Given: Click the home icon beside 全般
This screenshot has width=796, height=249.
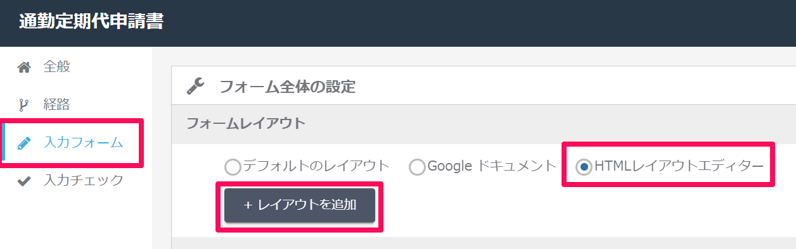Looking at the screenshot, I should [x=23, y=67].
